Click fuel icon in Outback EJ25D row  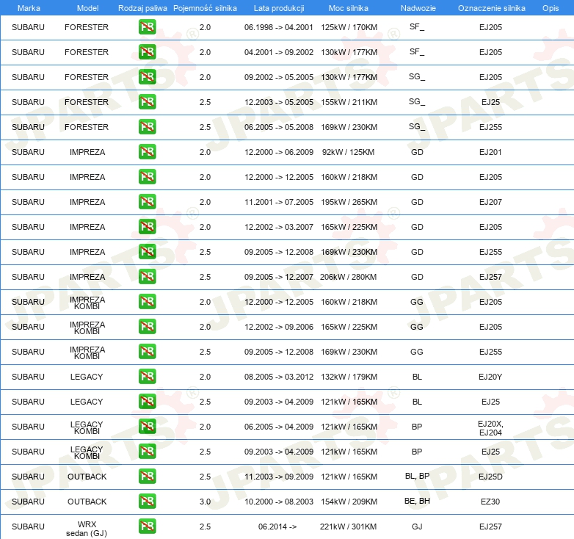[147, 477]
